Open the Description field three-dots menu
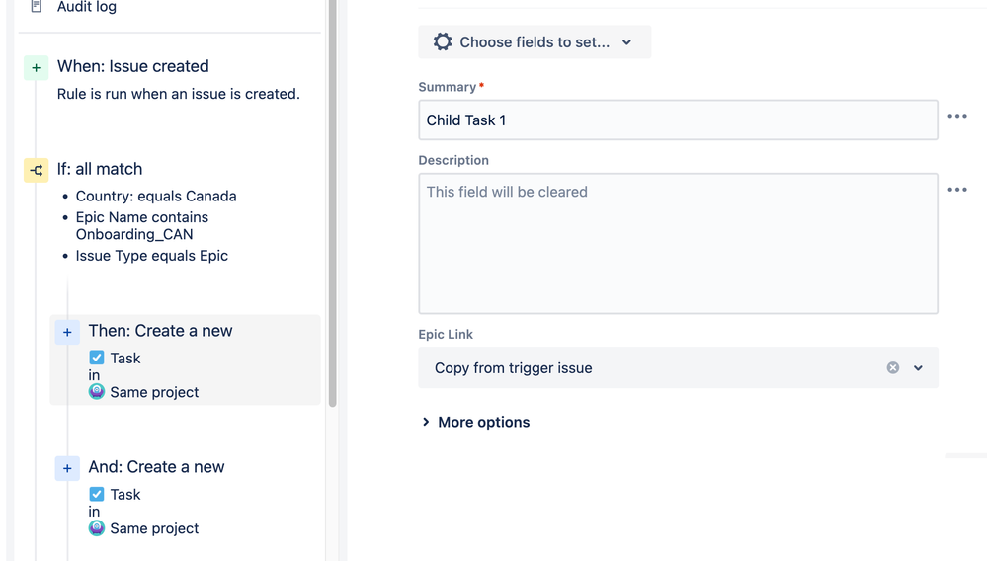987x561 pixels. (956, 190)
